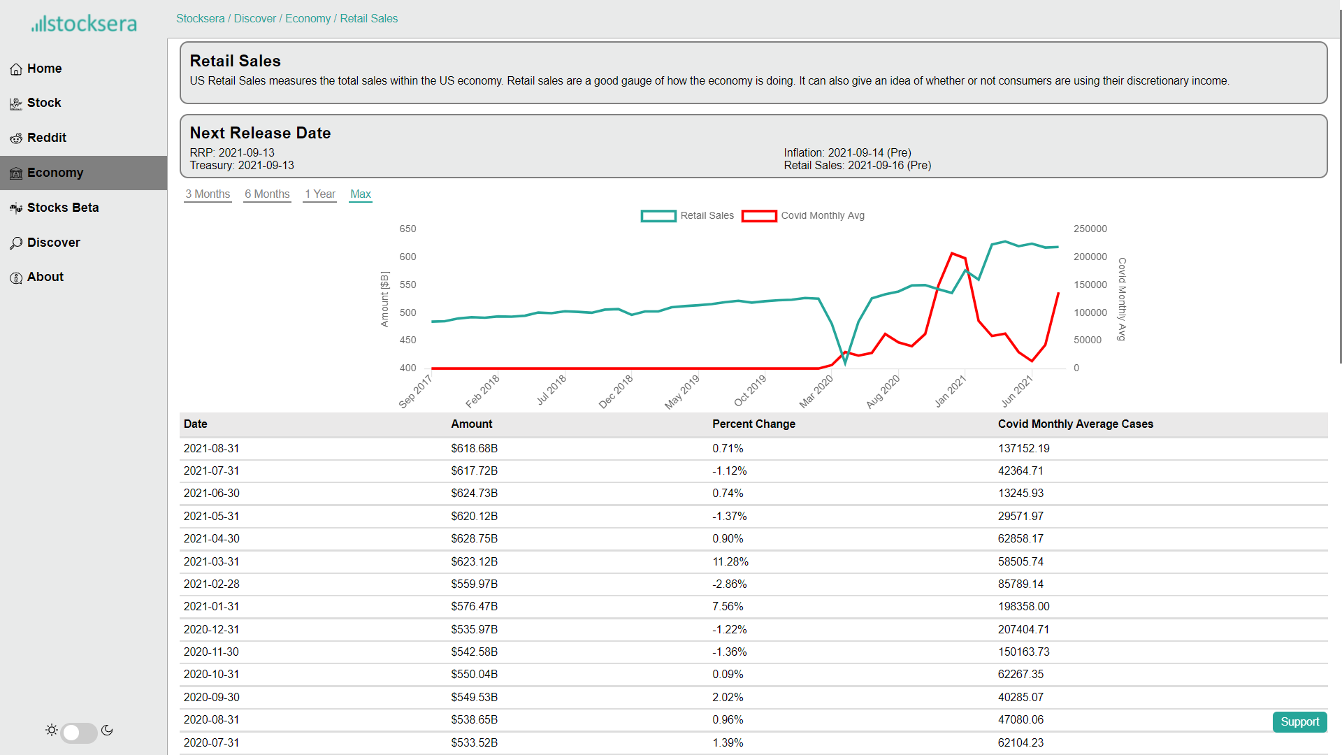Viewport: 1342px width, 755px height.
Task: Toggle Retail Sales legend series visibility
Action: click(x=688, y=216)
